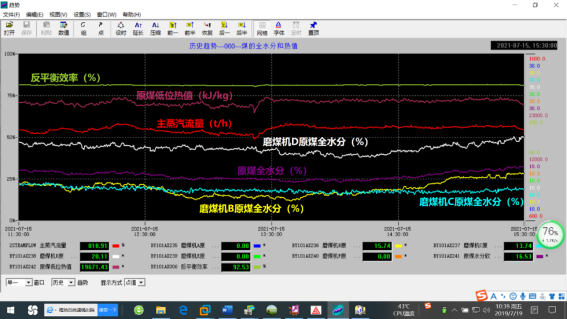The width and height of the screenshot is (567, 319).
Task: Click the 设时 (Set time) toolbar icon
Action: 121,28
